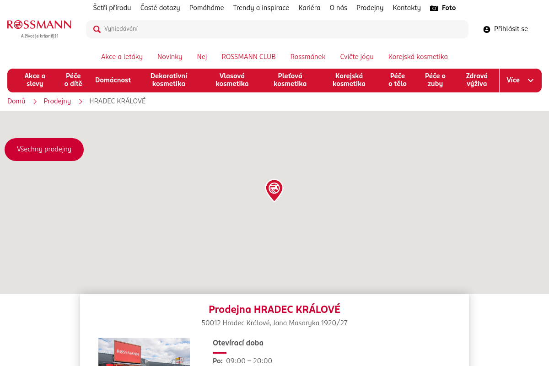Screen dimensions: 549x366
Task: Open Péče o zuby category
Action: (435, 80)
